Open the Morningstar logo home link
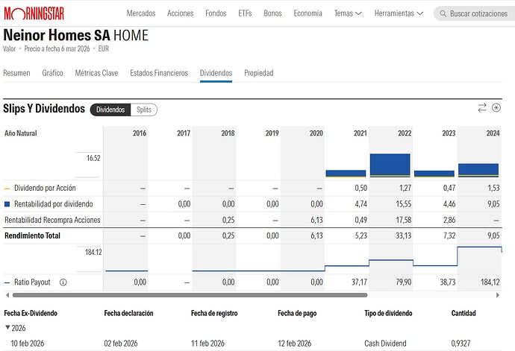This screenshot has height=351, width=515. 34,13
